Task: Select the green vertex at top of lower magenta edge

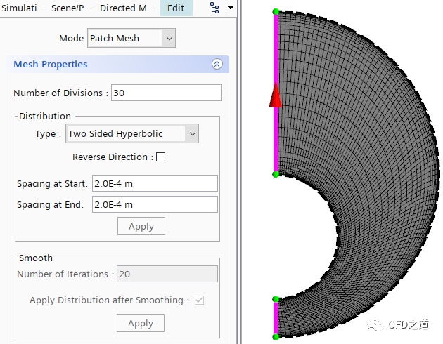Action: (x=276, y=300)
